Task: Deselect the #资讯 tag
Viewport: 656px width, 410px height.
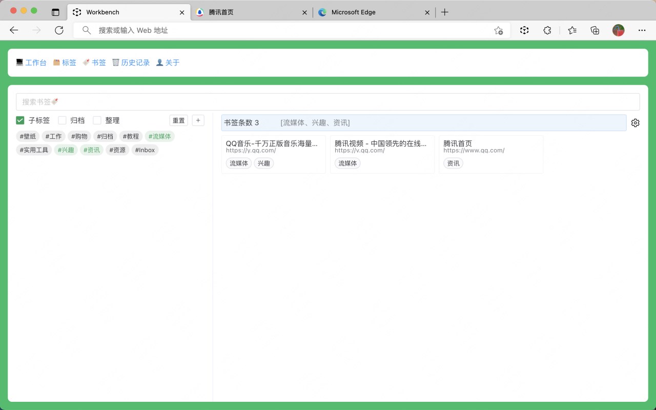Action: [92, 150]
